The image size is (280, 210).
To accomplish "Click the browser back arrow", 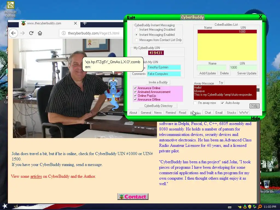I will point(13,33).
